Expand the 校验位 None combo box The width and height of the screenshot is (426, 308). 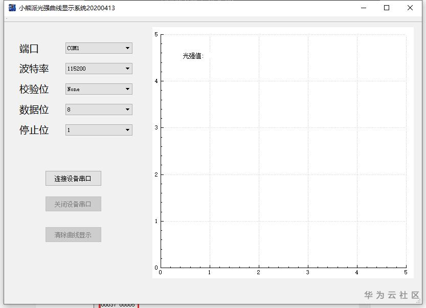pyautogui.click(x=99, y=89)
